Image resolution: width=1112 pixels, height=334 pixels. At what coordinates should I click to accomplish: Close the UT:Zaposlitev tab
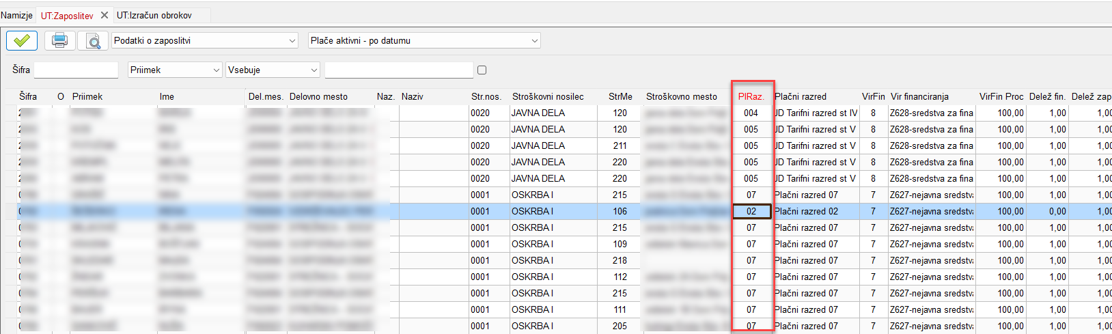click(x=105, y=15)
